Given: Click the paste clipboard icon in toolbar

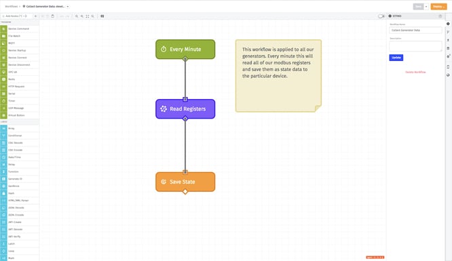Looking at the screenshot, I should tap(53, 16).
